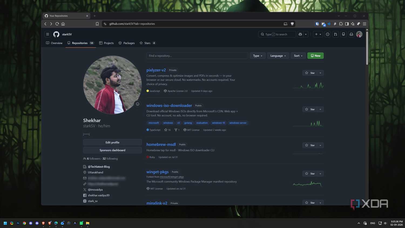This screenshot has width=405, height=228.
Task: Click the Find a repository field
Action: [x=197, y=56]
